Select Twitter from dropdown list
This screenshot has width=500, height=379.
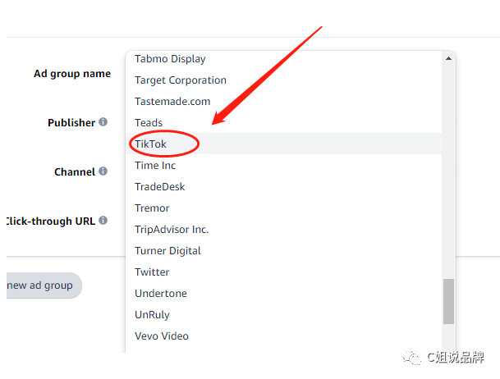point(284,272)
